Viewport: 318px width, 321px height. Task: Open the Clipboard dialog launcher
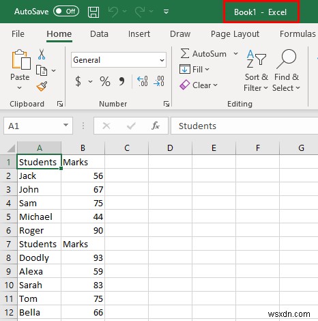(60, 104)
